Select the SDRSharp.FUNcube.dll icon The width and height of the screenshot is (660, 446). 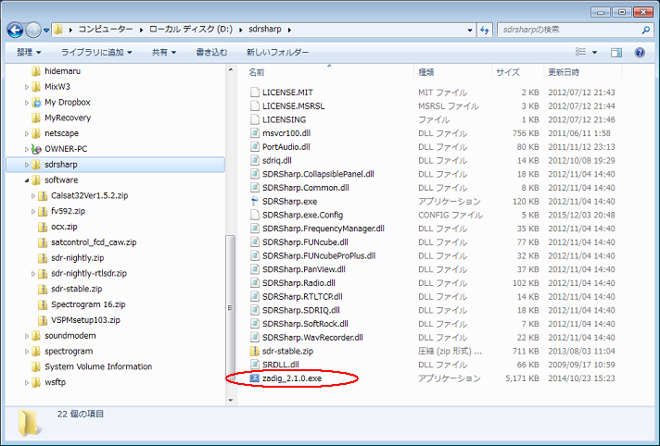(255, 242)
